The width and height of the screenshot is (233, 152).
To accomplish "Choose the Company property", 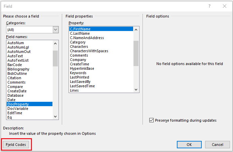I will tap(101, 60).
